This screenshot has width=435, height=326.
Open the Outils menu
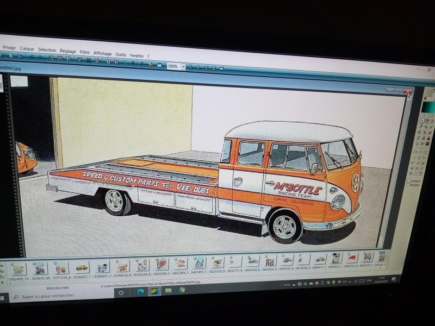click(121, 55)
